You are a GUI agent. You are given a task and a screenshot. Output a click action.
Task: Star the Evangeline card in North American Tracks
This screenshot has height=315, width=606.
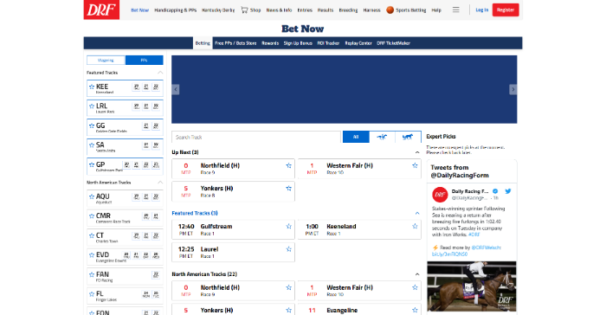[x=415, y=310]
